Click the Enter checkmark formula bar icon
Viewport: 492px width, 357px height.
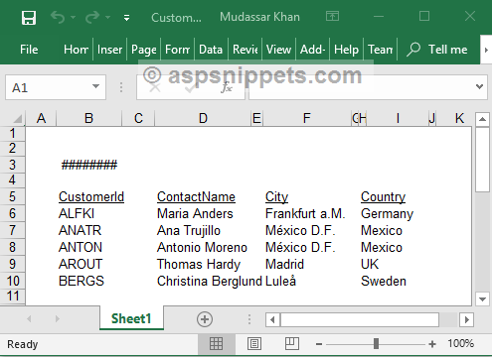191,88
